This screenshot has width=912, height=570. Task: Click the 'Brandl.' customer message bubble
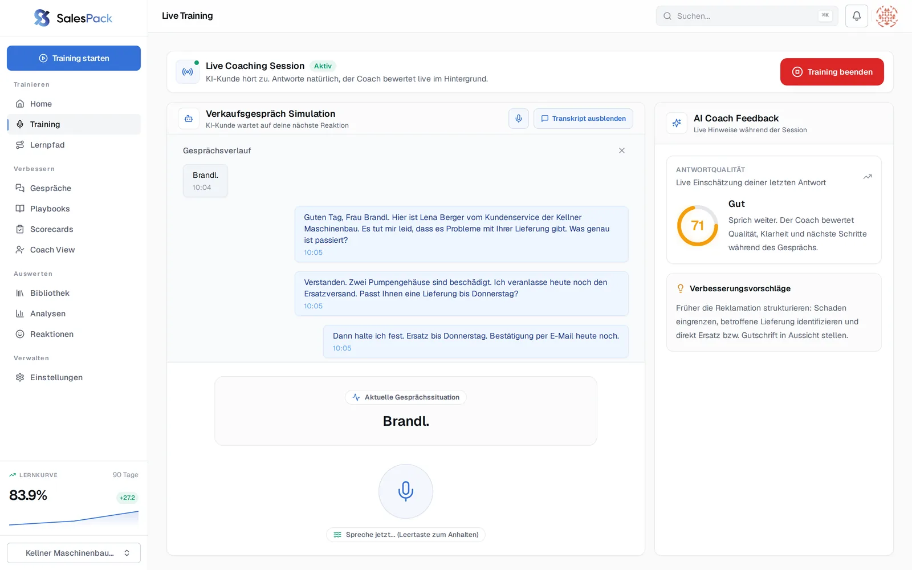[x=205, y=181]
